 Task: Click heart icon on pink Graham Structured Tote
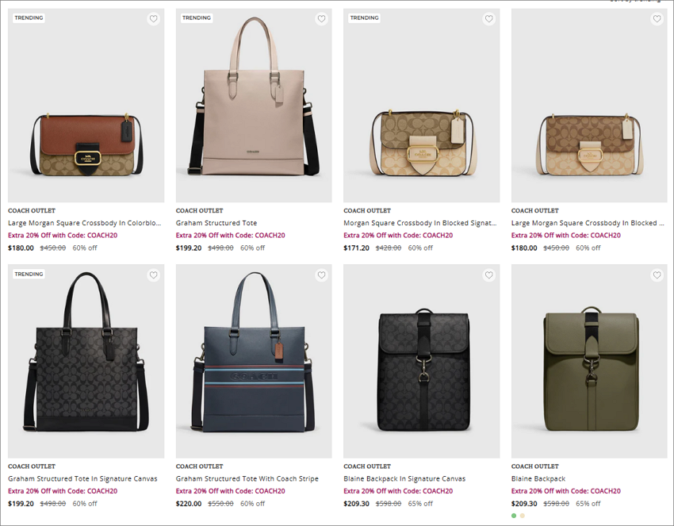click(x=321, y=19)
